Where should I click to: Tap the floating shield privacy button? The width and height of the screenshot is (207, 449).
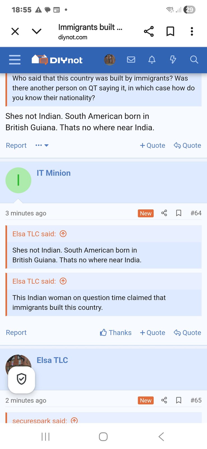click(22, 379)
